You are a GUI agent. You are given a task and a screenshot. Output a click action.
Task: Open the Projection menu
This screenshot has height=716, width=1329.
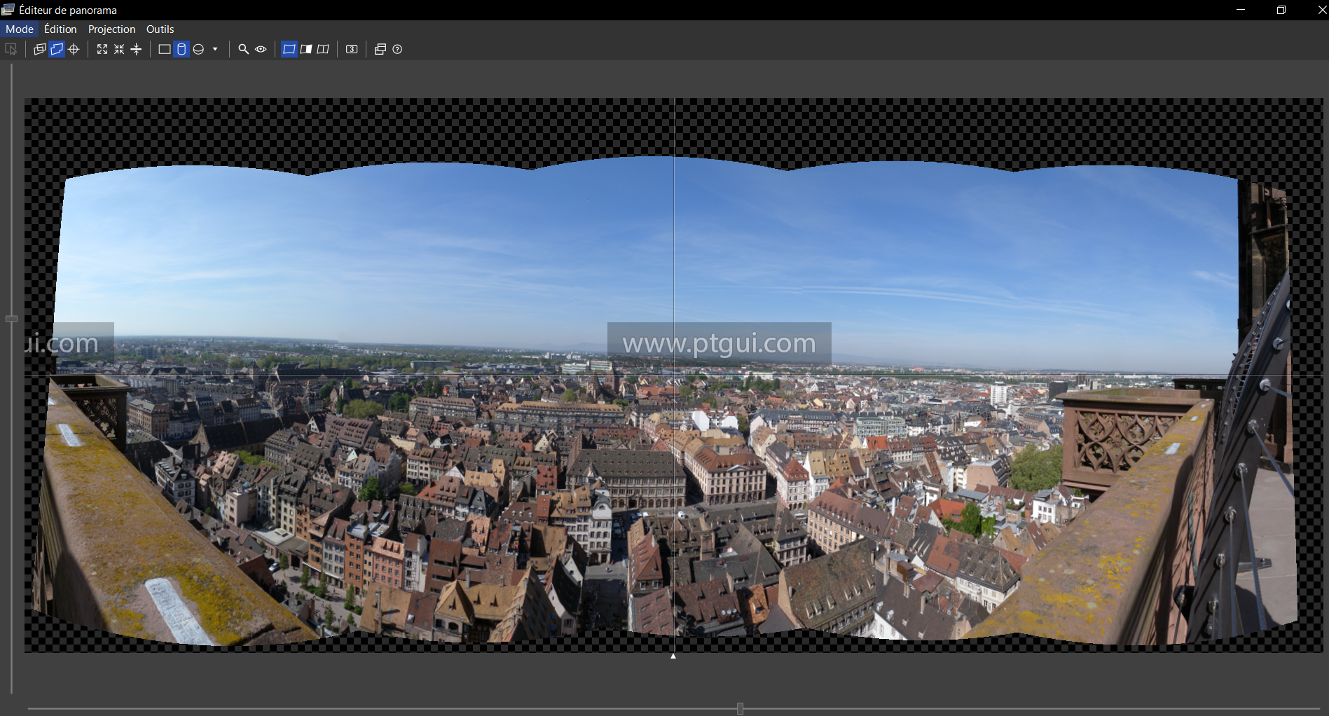pyautogui.click(x=111, y=29)
